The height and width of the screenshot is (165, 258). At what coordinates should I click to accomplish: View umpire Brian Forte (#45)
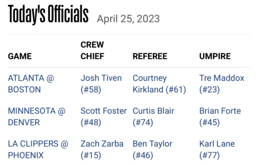tap(220, 116)
